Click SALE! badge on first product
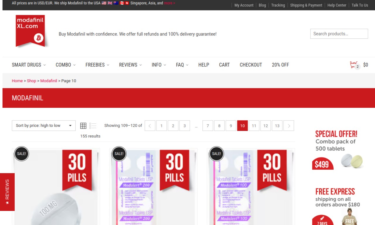Screen dimensions: 375x225 click(21, 154)
